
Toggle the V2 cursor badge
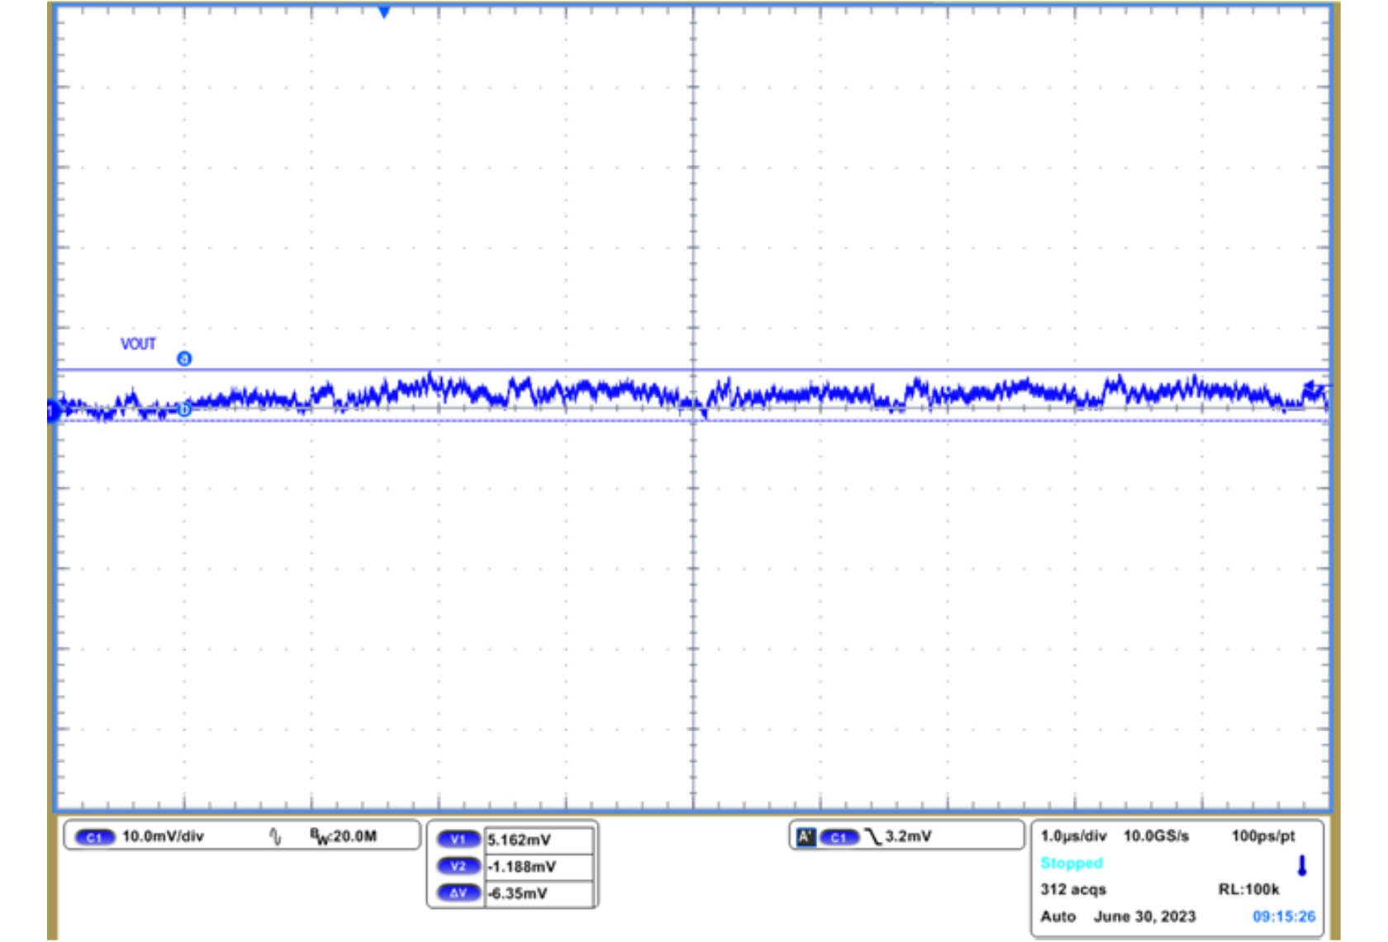click(460, 866)
